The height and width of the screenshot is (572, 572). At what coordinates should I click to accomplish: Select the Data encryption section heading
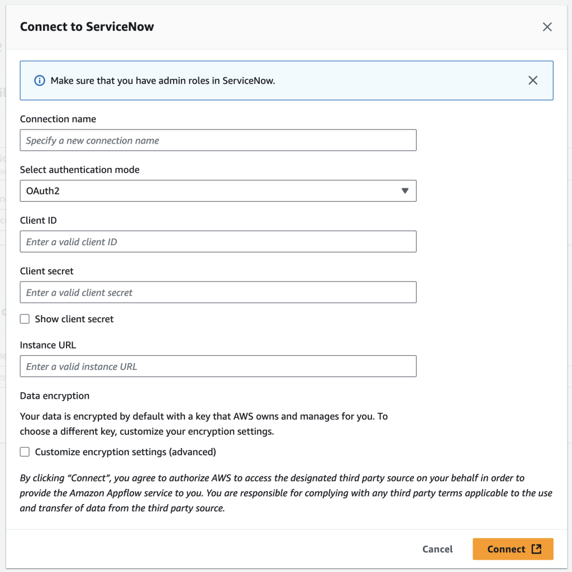click(x=54, y=395)
